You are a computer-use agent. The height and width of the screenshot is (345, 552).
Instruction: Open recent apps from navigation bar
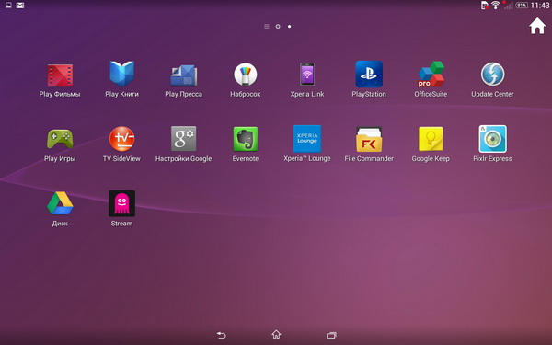coord(331,335)
